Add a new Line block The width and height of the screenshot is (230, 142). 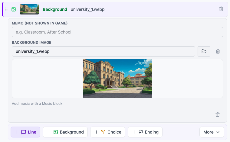pyautogui.click(x=25, y=132)
